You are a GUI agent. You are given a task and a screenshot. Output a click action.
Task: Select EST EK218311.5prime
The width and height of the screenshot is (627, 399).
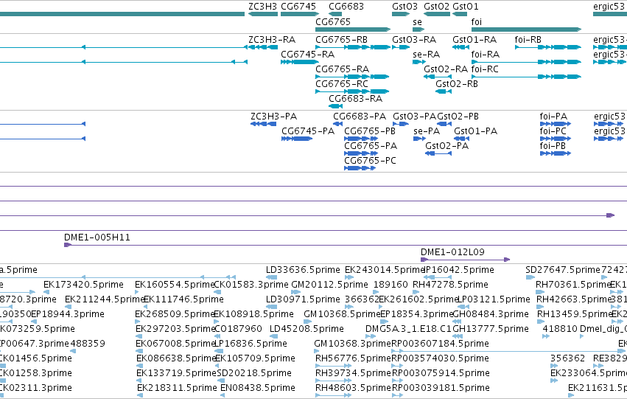pyautogui.click(x=177, y=388)
